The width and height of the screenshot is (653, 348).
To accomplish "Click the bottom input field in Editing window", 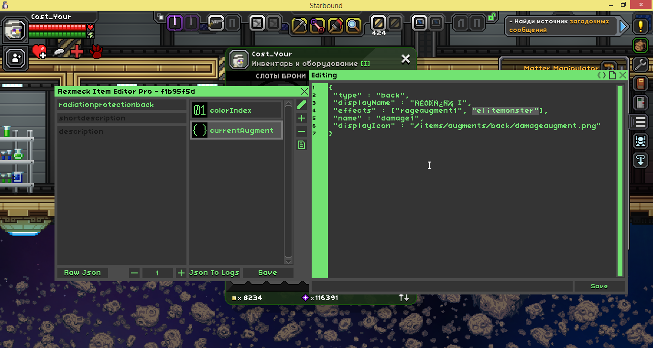I will pyautogui.click(x=442, y=286).
